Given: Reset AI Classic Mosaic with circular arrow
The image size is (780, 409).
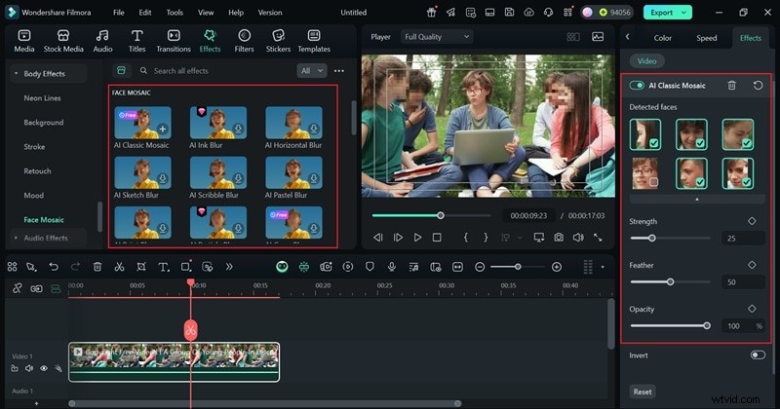Looking at the screenshot, I should click(758, 86).
